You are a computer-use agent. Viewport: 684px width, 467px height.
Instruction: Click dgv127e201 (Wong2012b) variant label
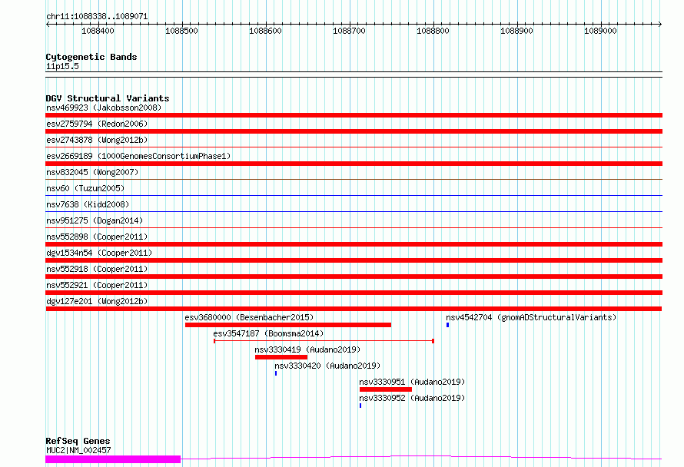pyautogui.click(x=97, y=301)
